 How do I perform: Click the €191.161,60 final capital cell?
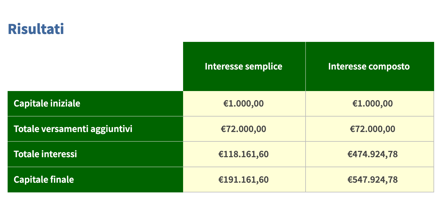point(244,180)
